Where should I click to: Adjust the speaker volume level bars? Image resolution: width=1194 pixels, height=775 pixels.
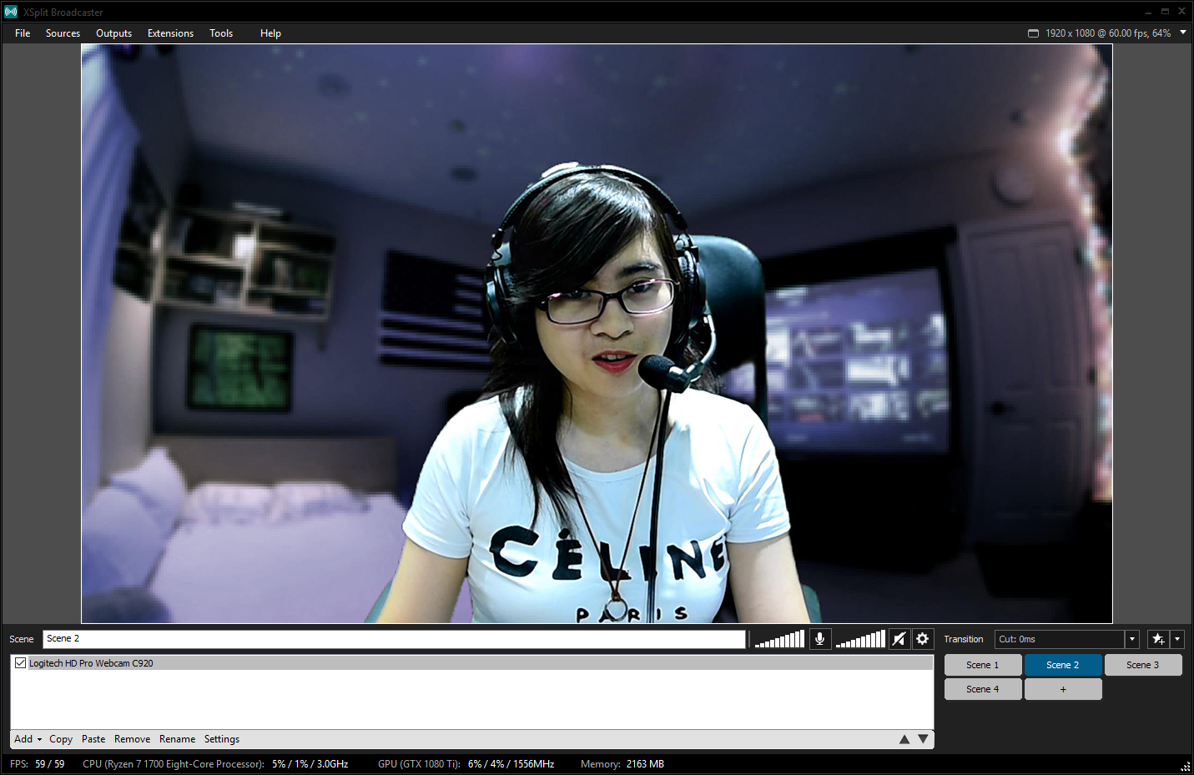click(860, 639)
